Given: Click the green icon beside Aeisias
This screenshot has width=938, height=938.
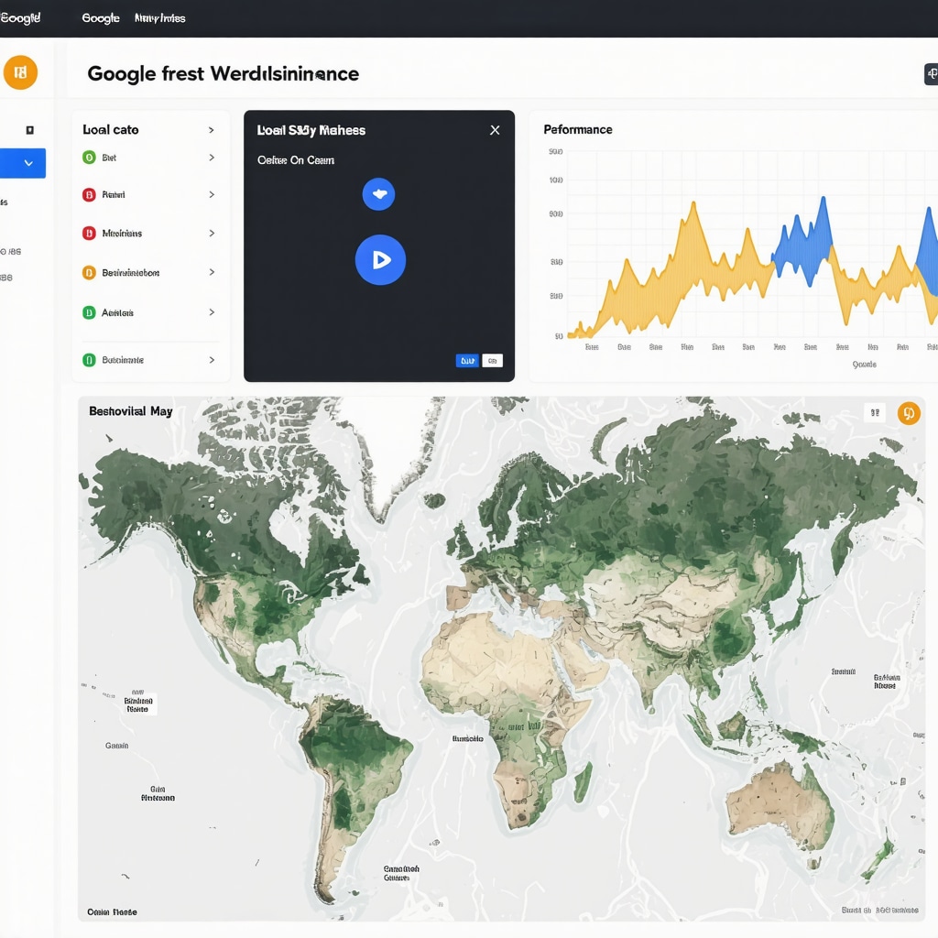Looking at the screenshot, I should 89,312.
